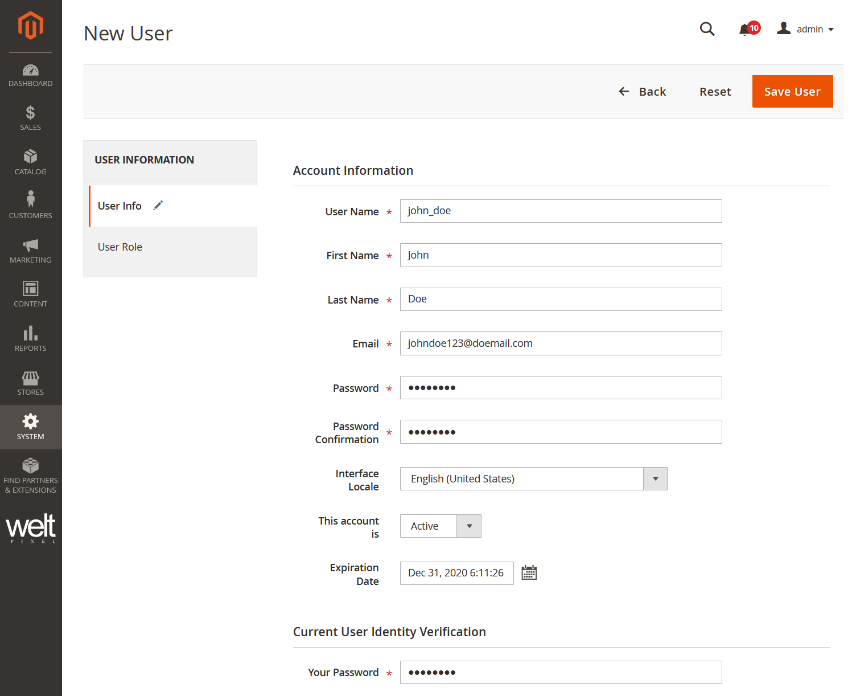Click the Account Information section heading
Screen dimensions: 852x696
[x=353, y=171]
